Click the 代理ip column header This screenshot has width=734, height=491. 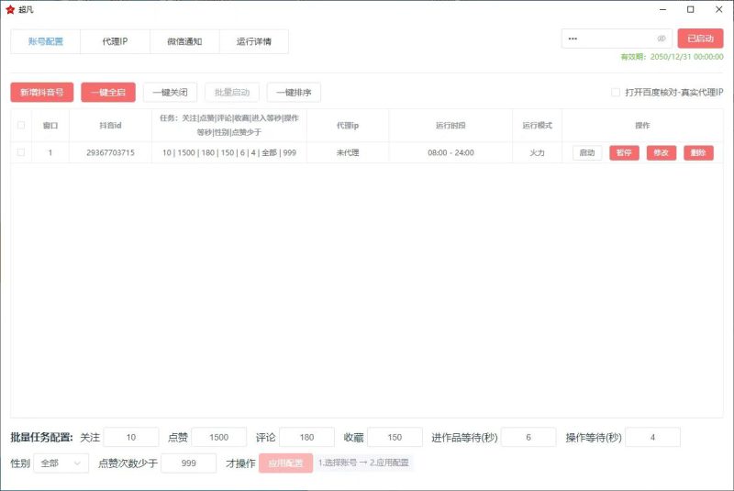click(348, 125)
